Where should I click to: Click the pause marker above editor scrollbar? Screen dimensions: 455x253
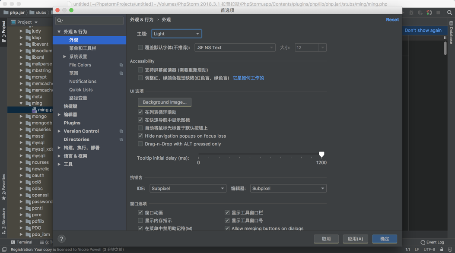445,38
